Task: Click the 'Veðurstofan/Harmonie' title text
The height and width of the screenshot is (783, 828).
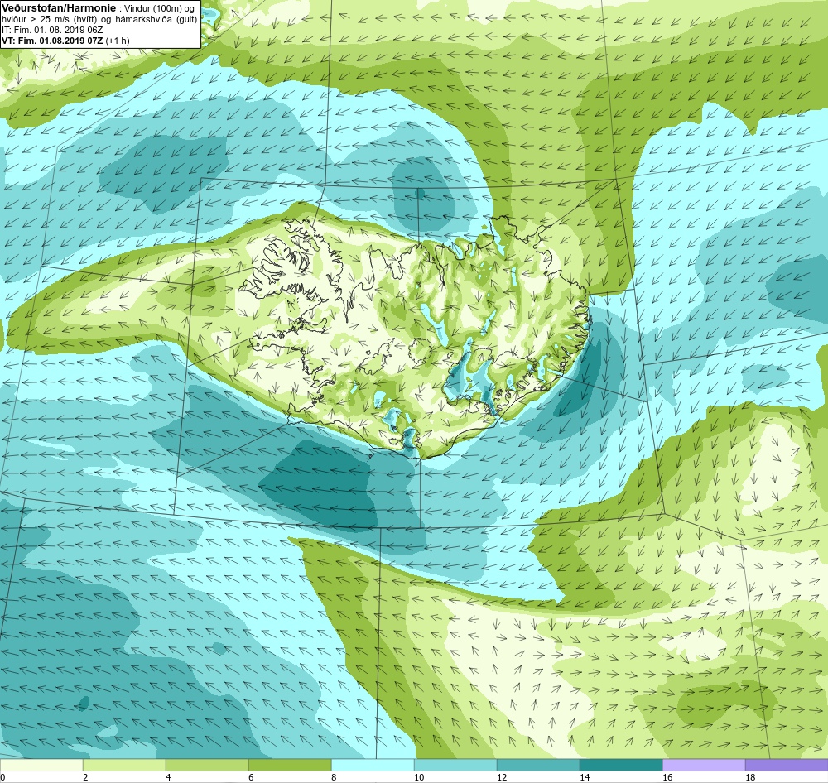Action: click(57, 8)
